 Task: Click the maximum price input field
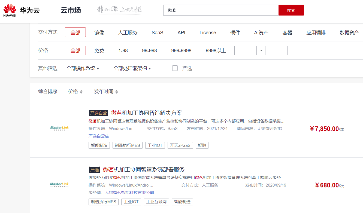(276, 51)
